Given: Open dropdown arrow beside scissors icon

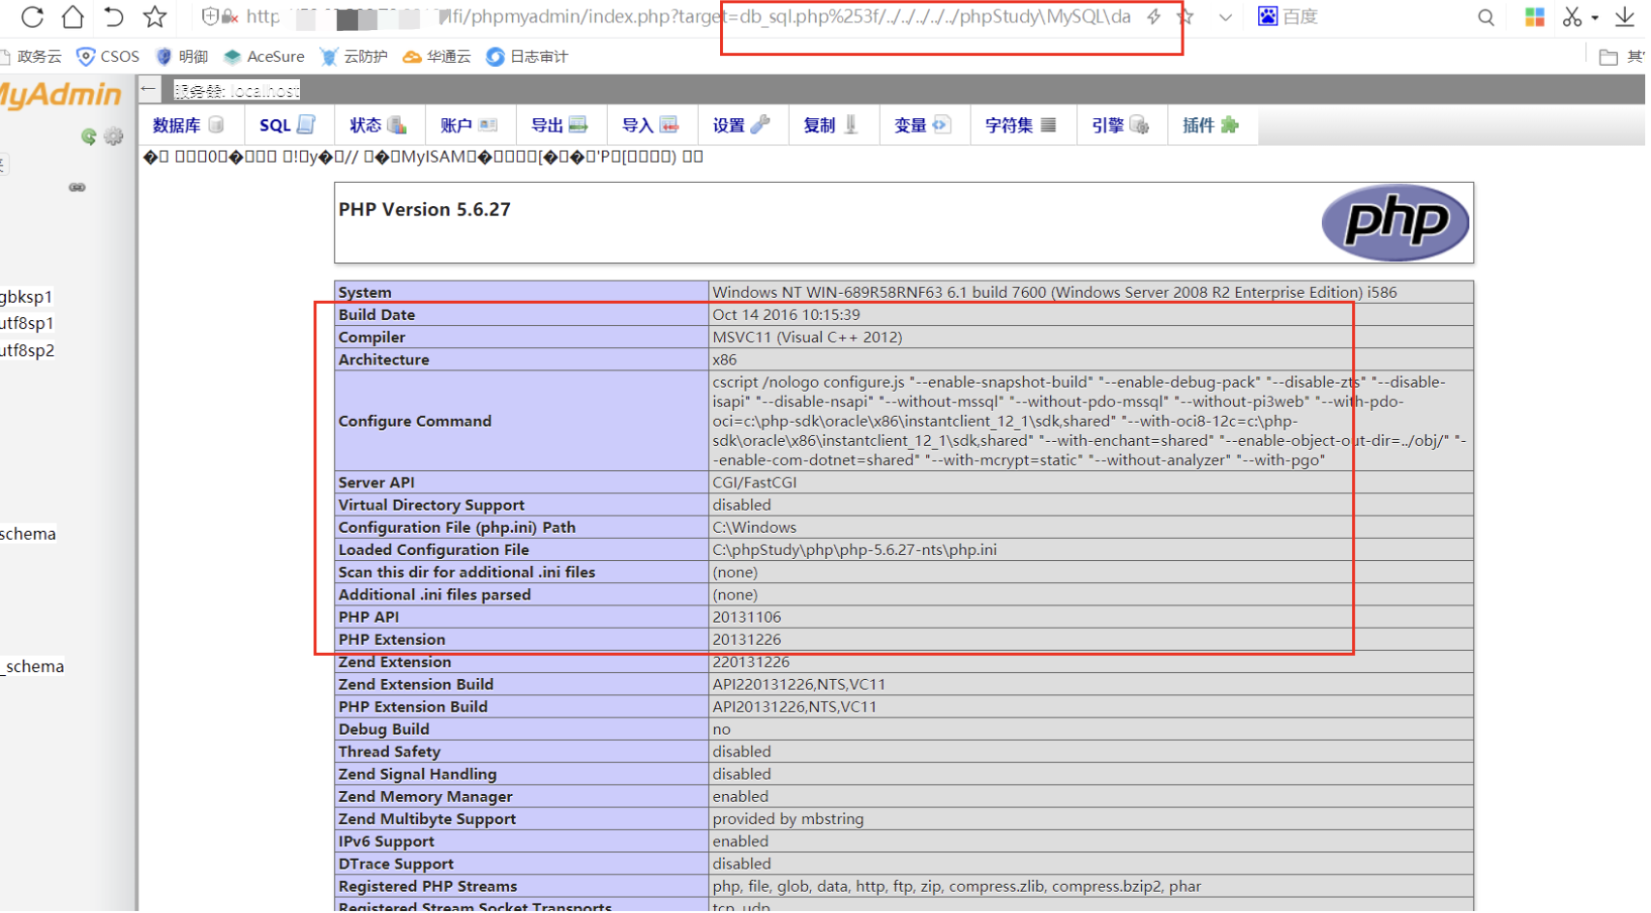Looking at the screenshot, I should [1594, 17].
